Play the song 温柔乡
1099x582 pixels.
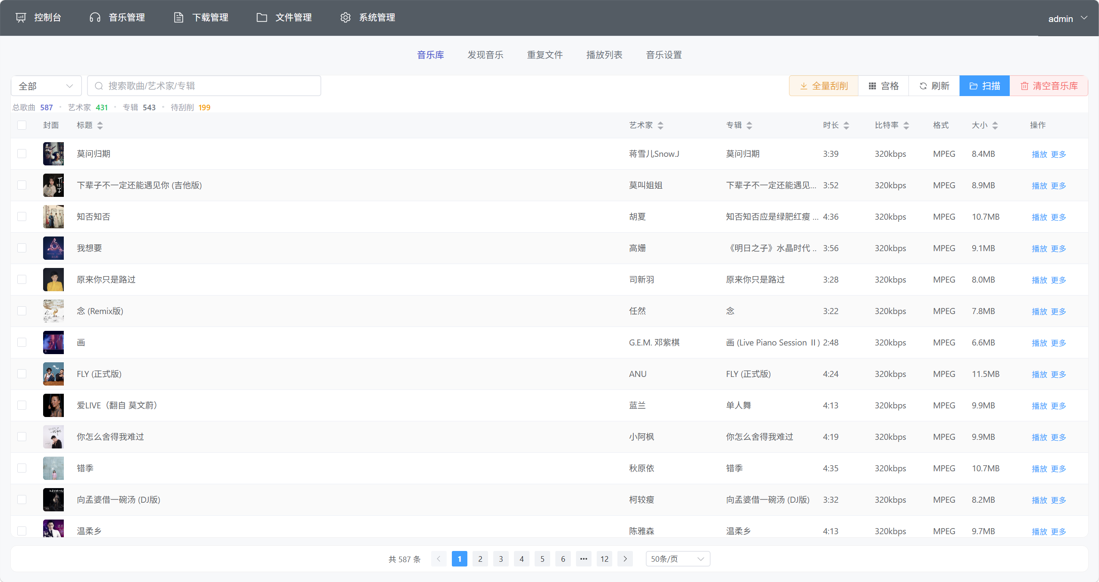tap(1039, 532)
